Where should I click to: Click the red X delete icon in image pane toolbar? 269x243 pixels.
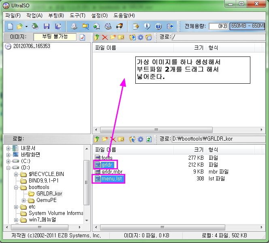(105, 37)
